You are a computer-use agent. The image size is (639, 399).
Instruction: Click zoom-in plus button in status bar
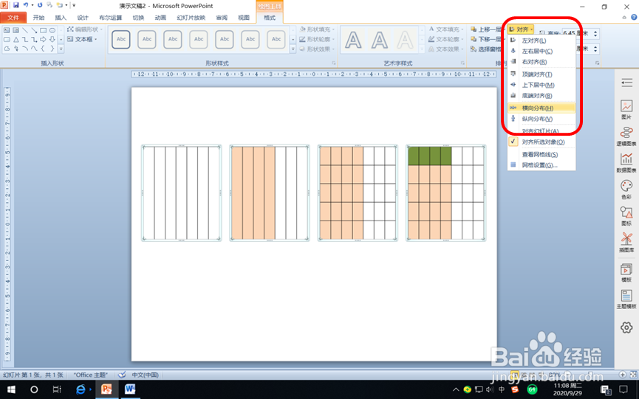pos(622,375)
